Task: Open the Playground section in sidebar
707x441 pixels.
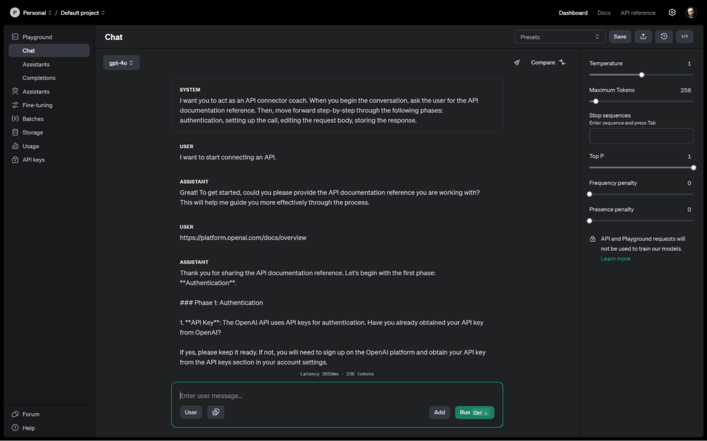Action: point(37,37)
